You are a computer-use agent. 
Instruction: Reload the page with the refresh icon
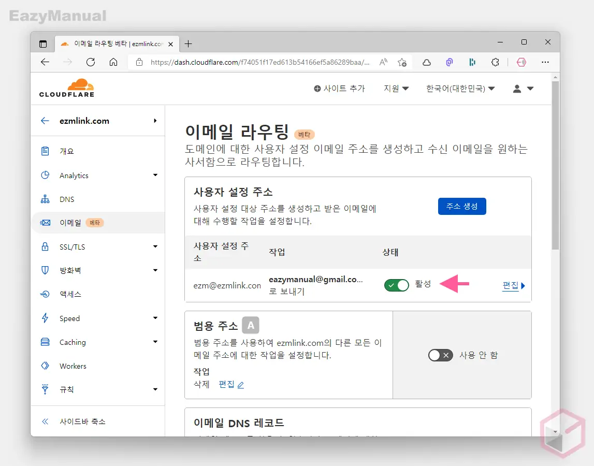(90, 62)
